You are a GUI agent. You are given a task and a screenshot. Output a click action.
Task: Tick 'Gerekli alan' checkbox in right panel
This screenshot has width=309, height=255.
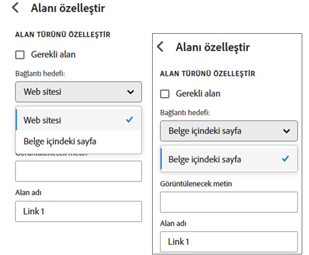coord(165,94)
